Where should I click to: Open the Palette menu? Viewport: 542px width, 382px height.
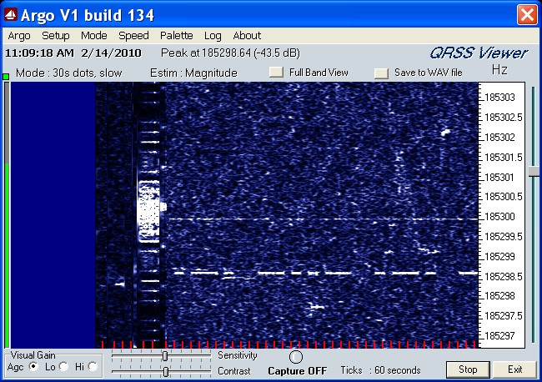176,36
